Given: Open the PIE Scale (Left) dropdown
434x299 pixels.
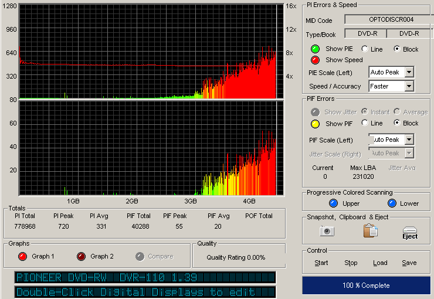Looking at the screenshot, I should point(409,72).
